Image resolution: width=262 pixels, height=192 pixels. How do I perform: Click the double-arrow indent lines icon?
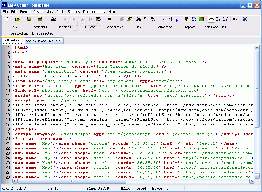click(177, 19)
